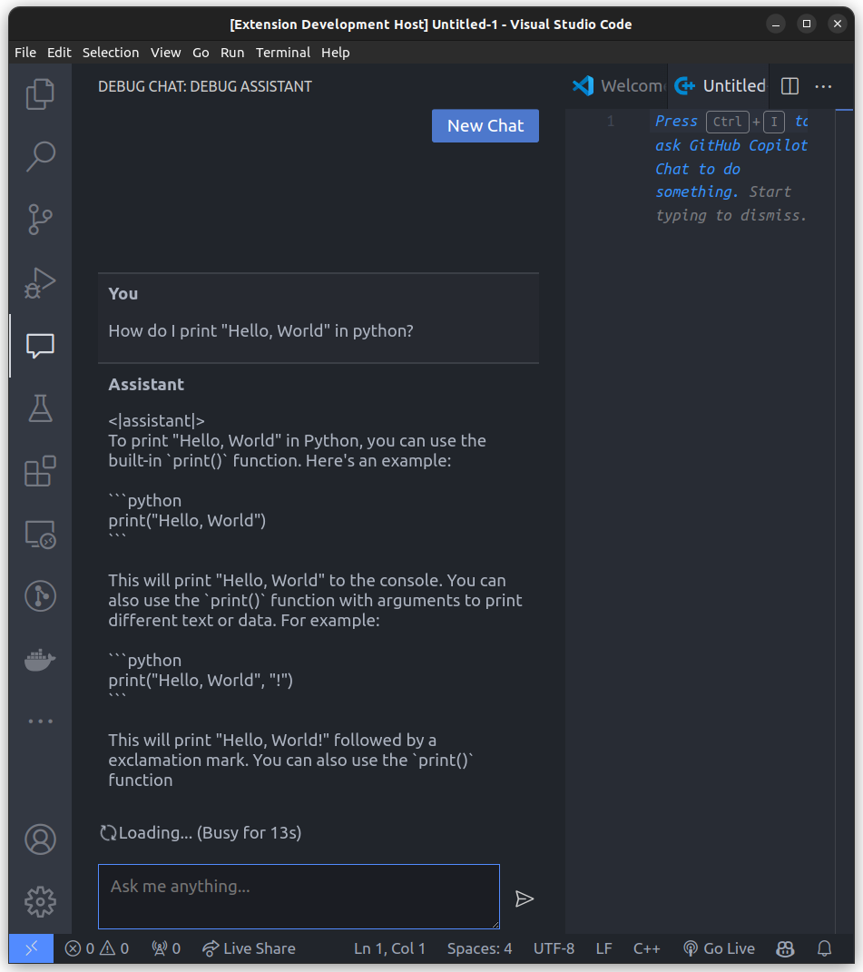The image size is (863, 972).
Task: Reveal hidden activity bar items via the ellipsis
Action: pyautogui.click(x=40, y=721)
